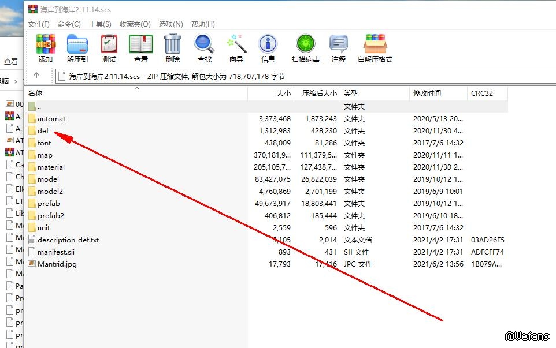The image size is (556, 348).
Task: Click the 解压到 (Extract To) icon
Action: coord(77,45)
